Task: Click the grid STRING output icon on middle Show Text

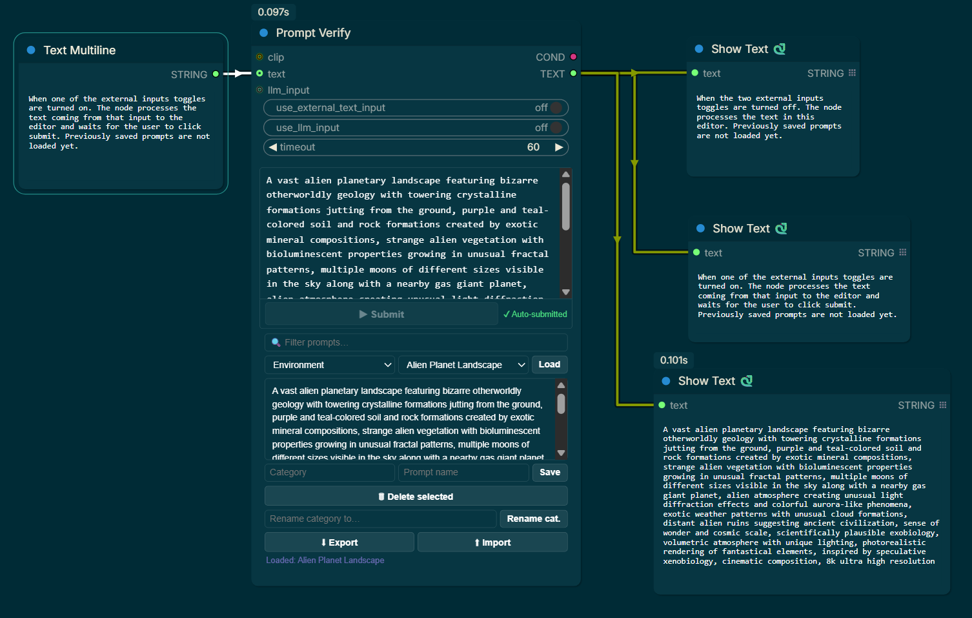Action: [902, 252]
